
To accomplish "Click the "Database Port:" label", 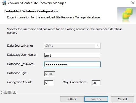I will point(17,73).
